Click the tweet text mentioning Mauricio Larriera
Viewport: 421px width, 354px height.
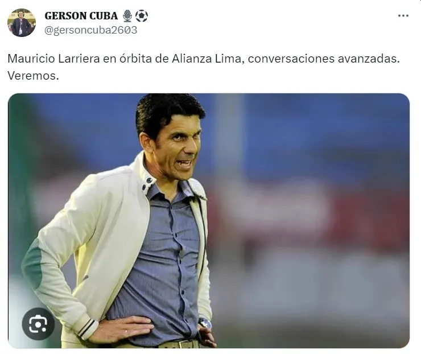[204, 67]
